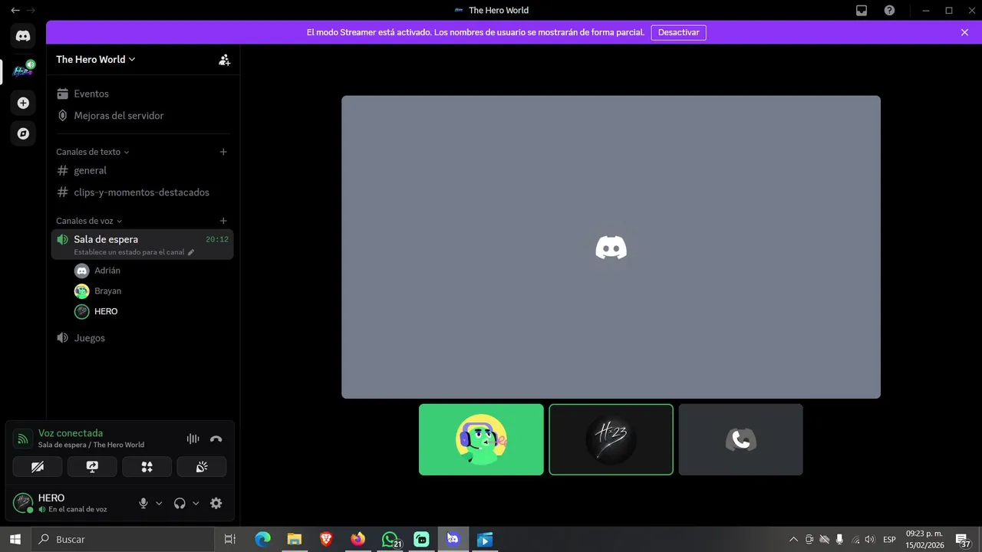982x552 pixels.
Task: Open microphone input options arrow
Action: [x=159, y=504]
